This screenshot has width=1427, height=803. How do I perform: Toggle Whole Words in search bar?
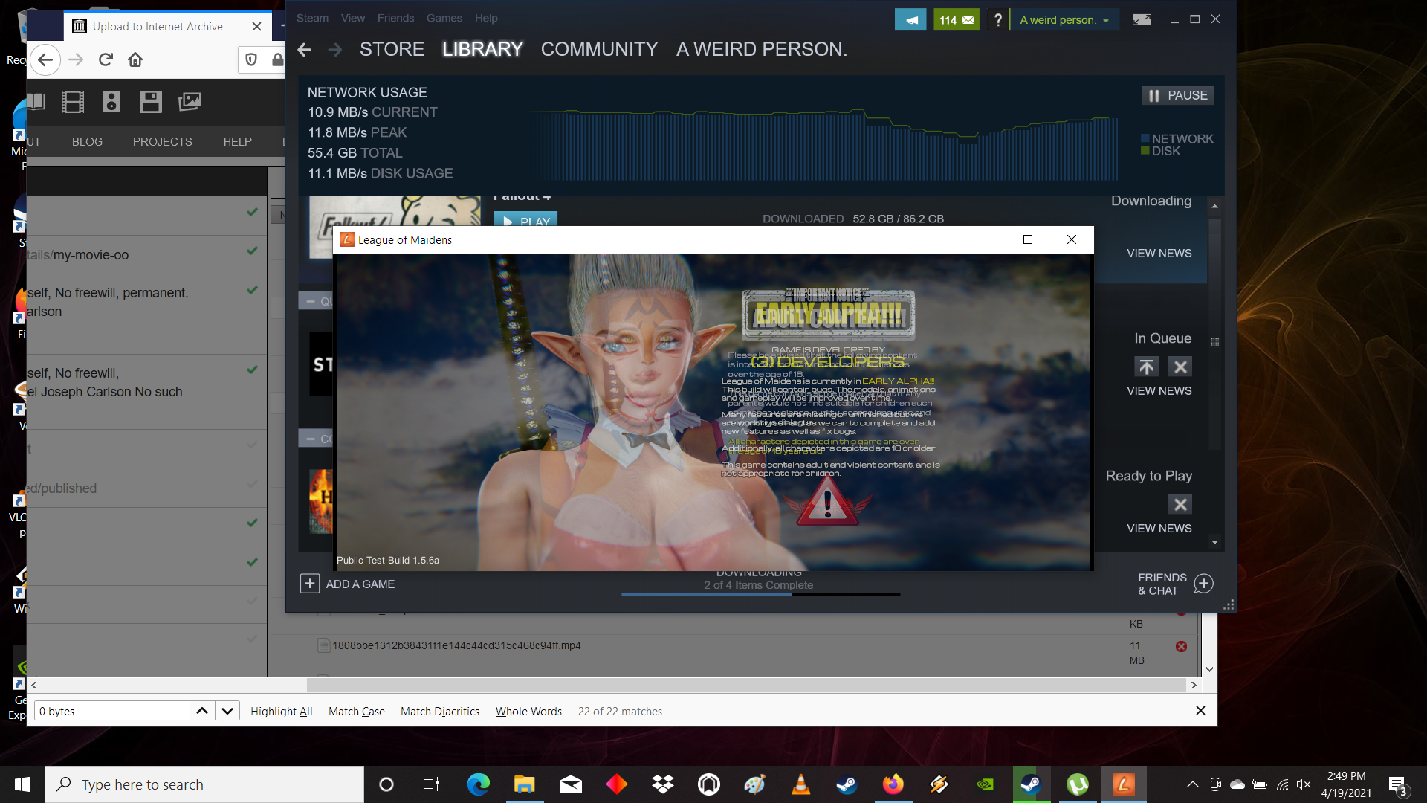[527, 711]
